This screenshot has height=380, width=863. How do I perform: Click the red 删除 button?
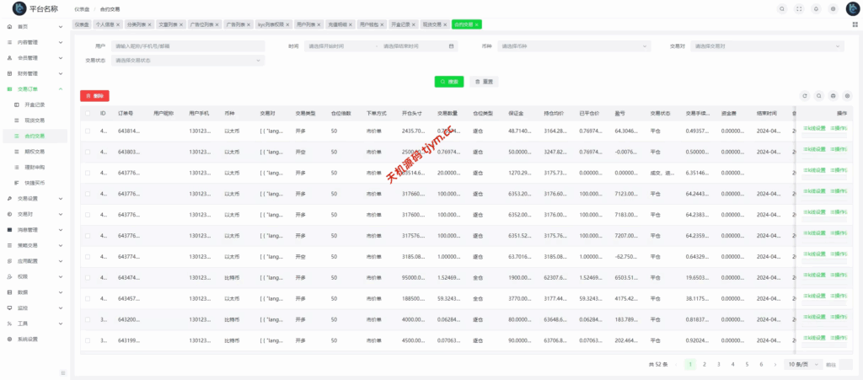point(94,96)
